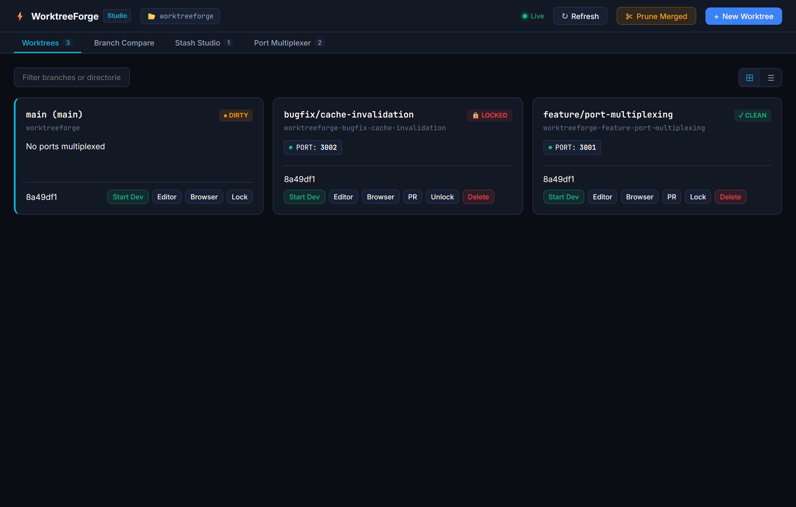Click the 'feature/port-multiplexing' card title
This screenshot has width=796, height=507.
pos(608,115)
